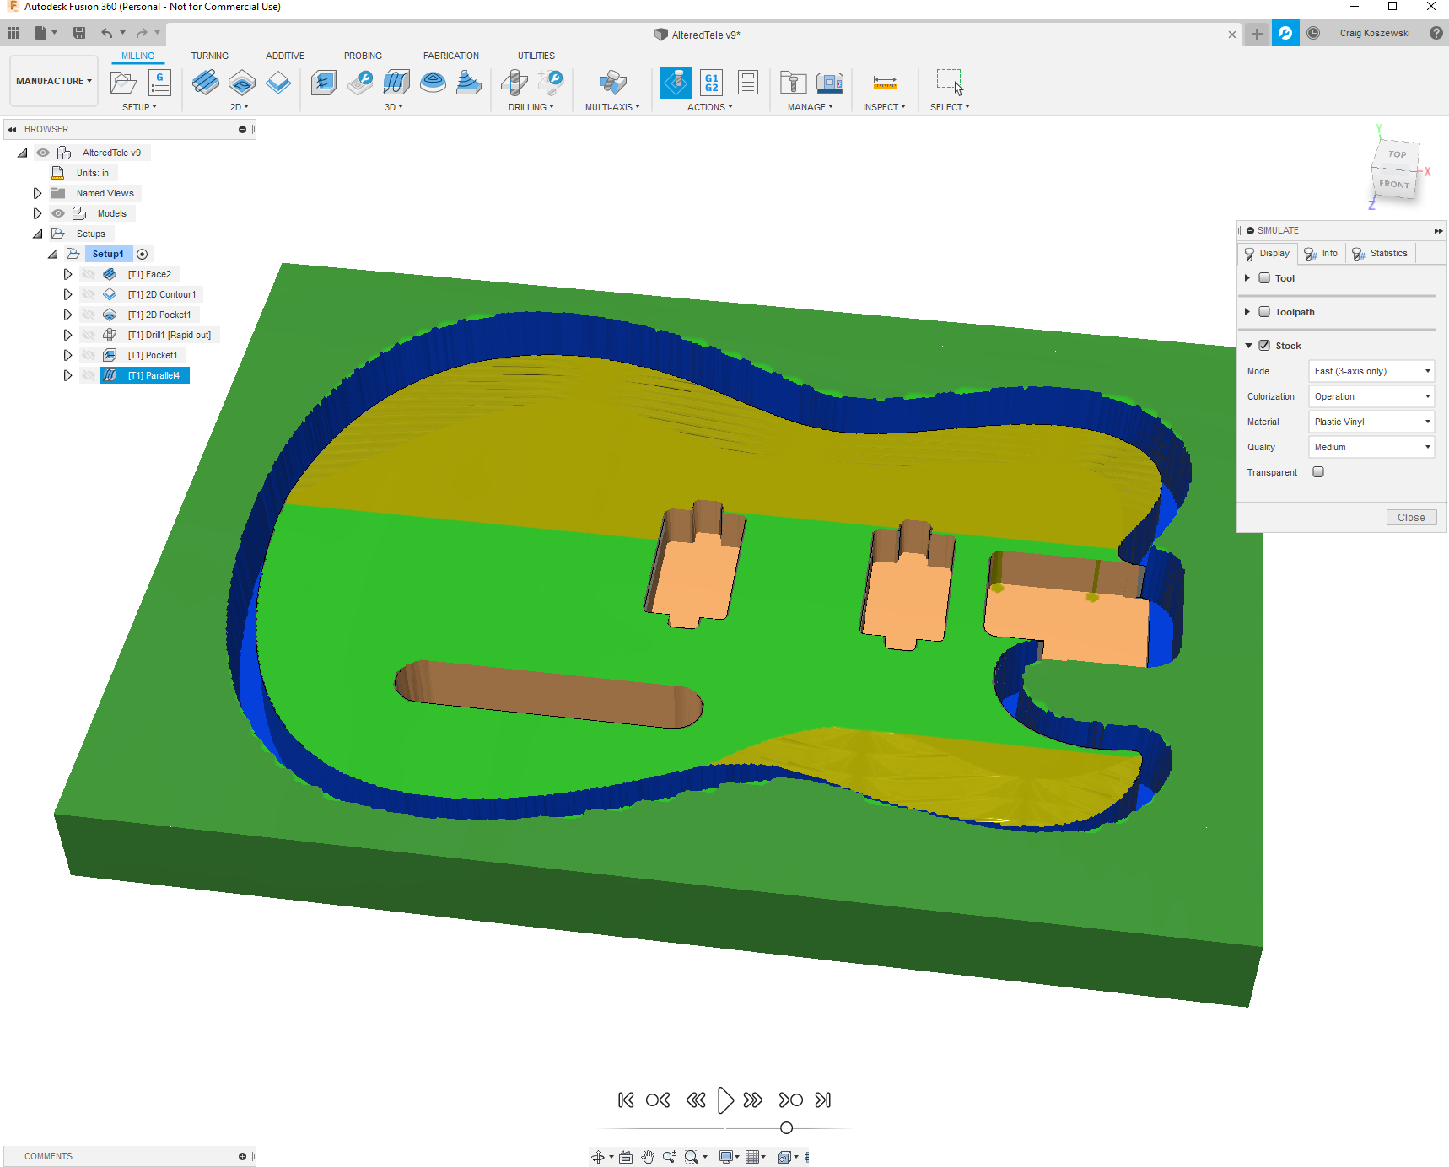Image resolution: width=1449 pixels, height=1167 pixels.
Task: Expand the Named Views tree node
Action: pyautogui.click(x=37, y=193)
